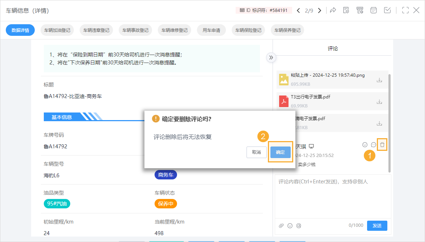The image size is (425, 242).
Task: Go to the next record with the arrow
Action: (x=319, y=10)
